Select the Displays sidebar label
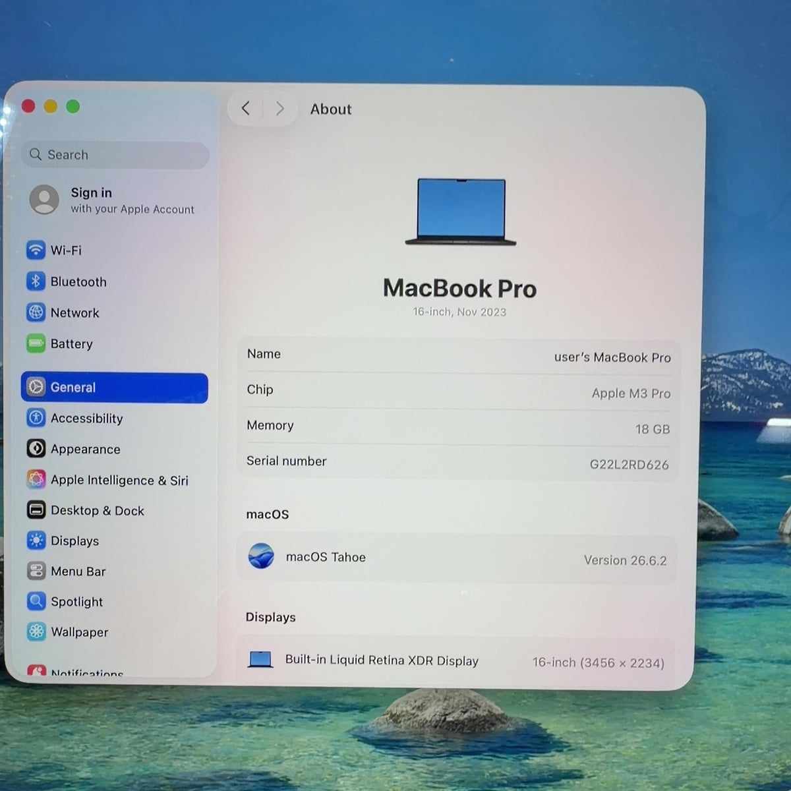 [75, 541]
